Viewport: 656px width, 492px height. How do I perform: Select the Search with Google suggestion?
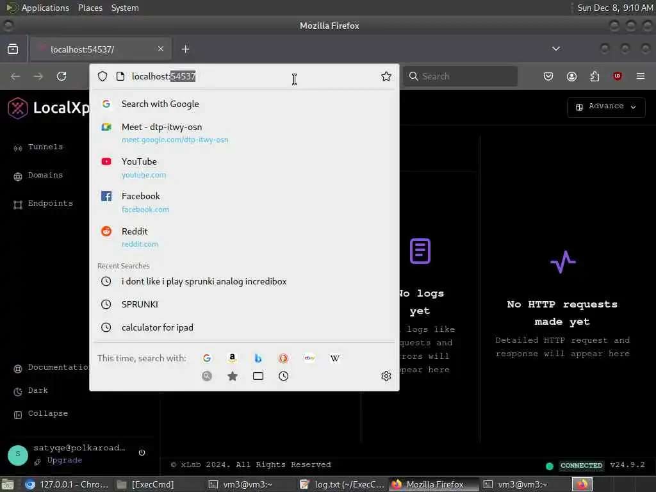tap(244, 104)
